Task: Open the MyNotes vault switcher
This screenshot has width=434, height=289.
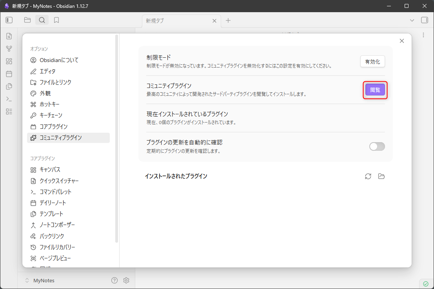Action: (x=40, y=280)
